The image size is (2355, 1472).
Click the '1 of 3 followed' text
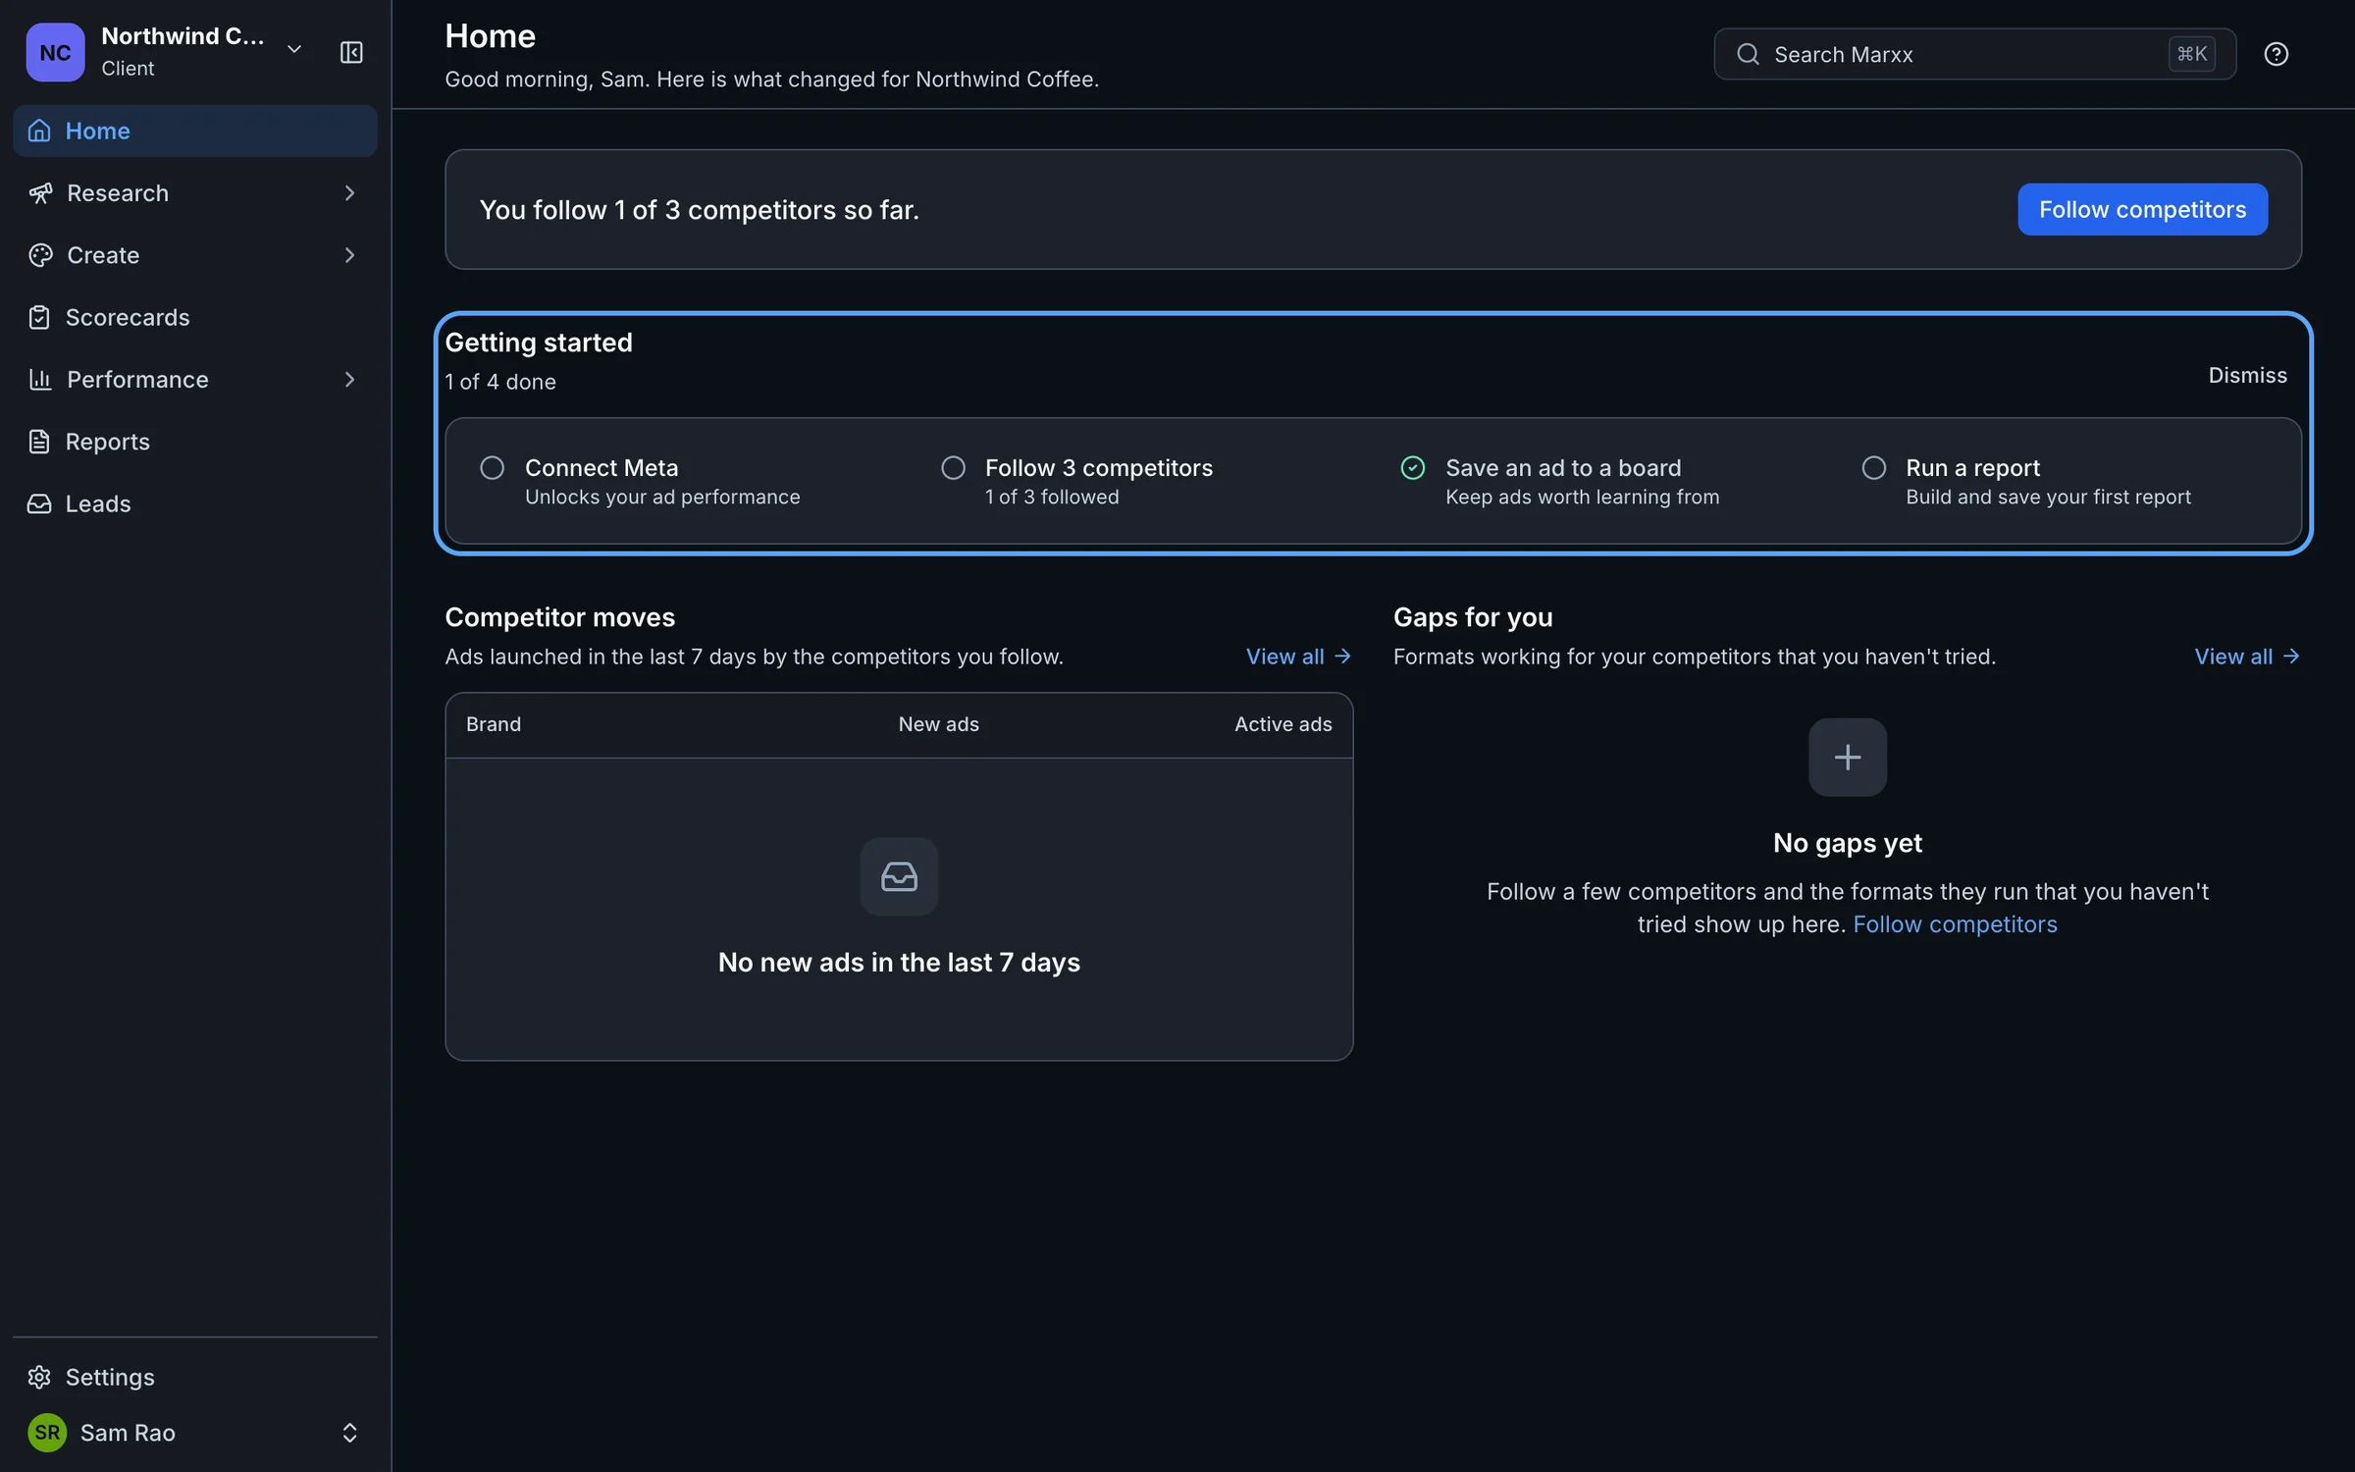tap(1052, 498)
